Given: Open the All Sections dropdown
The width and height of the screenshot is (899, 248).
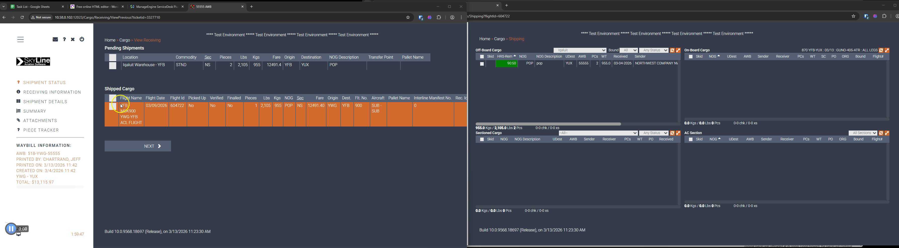Looking at the screenshot, I should click(x=863, y=133).
